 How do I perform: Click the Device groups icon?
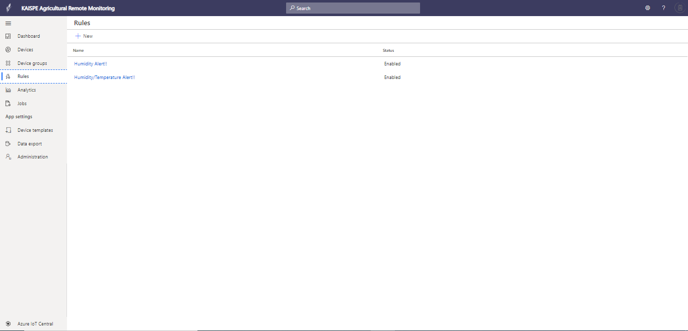coord(8,63)
